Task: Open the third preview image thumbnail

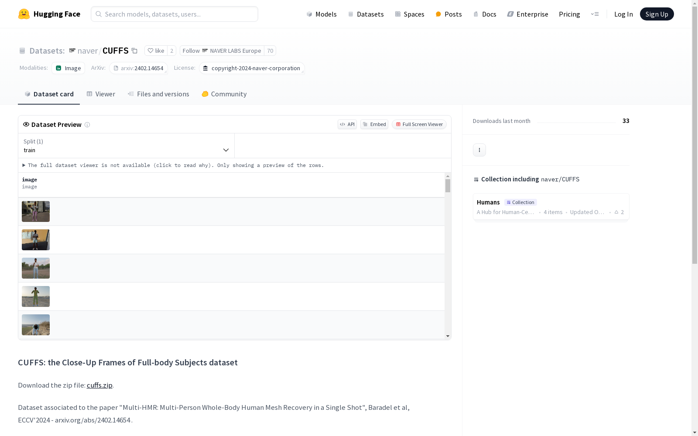Action: pos(36,268)
